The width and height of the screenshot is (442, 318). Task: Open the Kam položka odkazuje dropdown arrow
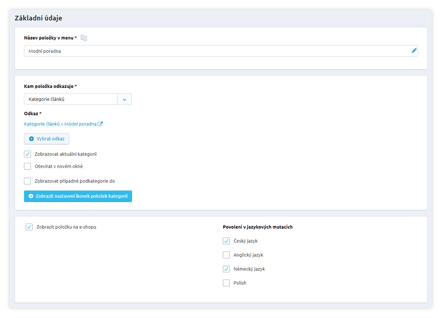[x=124, y=99]
